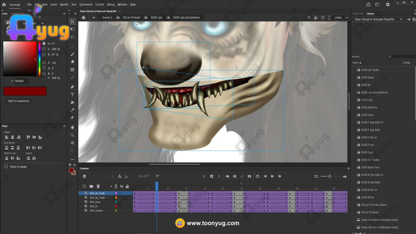
Task: Select the Lasso tool
Action: pos(72,37)
